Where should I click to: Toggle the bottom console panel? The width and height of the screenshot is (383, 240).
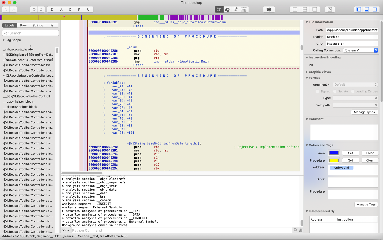click(367, 9)
